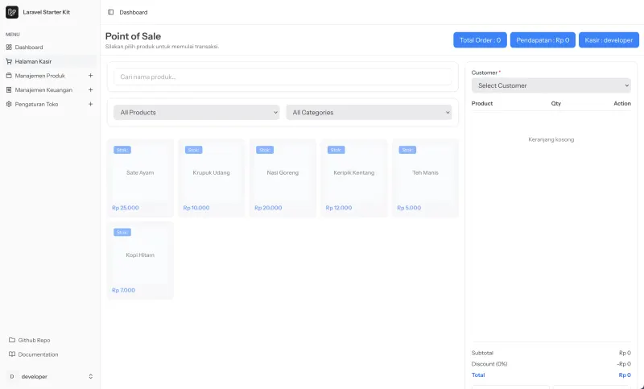Open the Select Customer dropdown
Image resolution: width=644 pixels, height=389 pixels.
pyautogui.click(x=551, y=85)
